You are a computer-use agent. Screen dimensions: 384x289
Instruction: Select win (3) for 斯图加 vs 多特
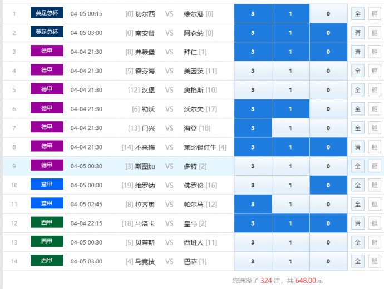253,166
